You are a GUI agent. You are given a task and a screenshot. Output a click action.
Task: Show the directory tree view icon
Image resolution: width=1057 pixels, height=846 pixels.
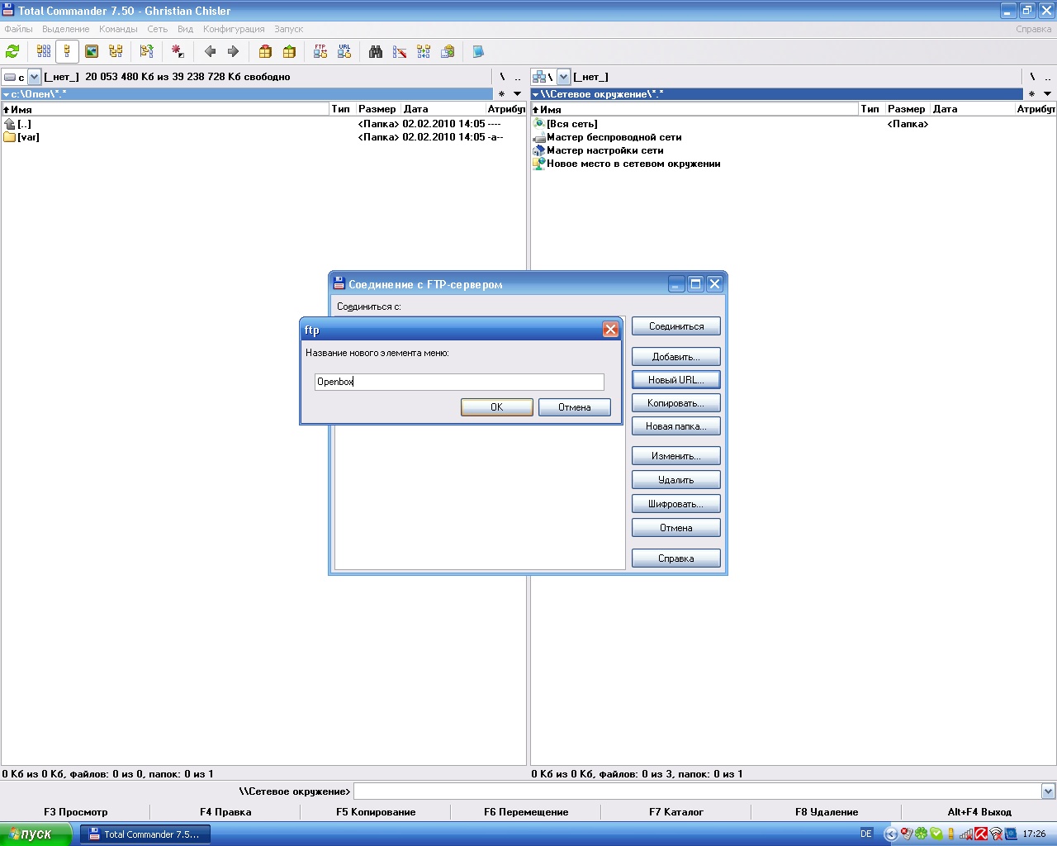[116, 51]
